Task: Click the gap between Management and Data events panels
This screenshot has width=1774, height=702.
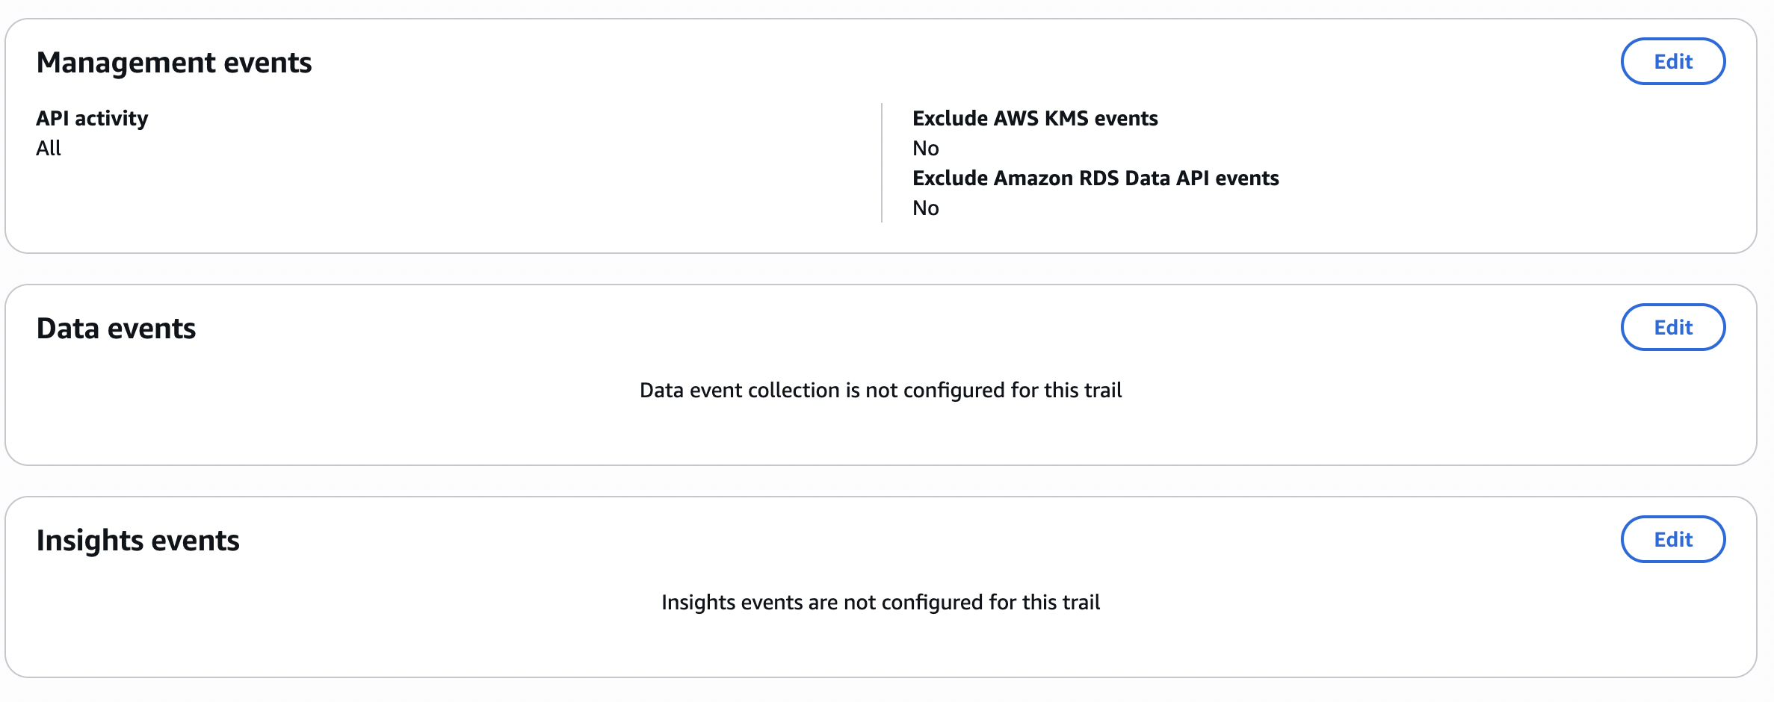Action: (880, 269)
